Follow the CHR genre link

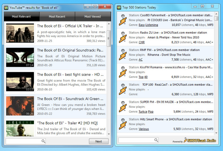(x=142, y=42)
